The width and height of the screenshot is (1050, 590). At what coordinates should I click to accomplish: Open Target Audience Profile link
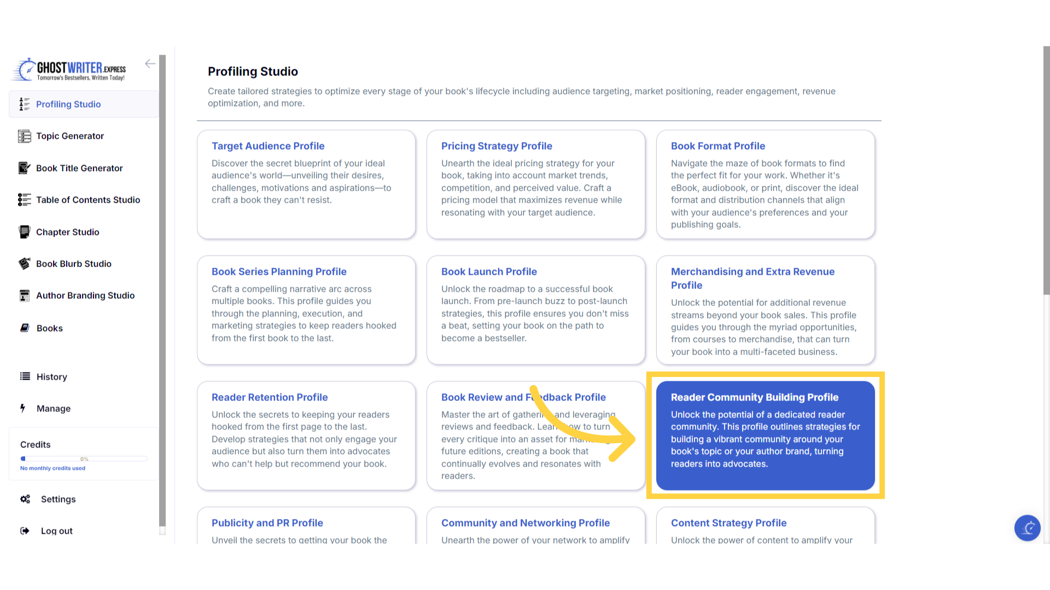[x=268, y=146]
